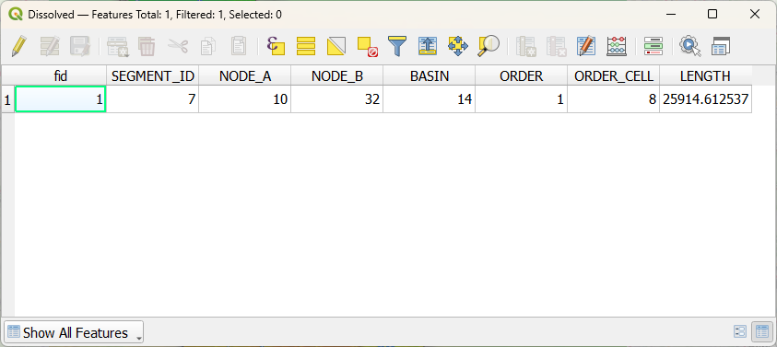Open the Show All Features dropdown
The height and width of the screenshot is (347, 777).
click(74, 332)
